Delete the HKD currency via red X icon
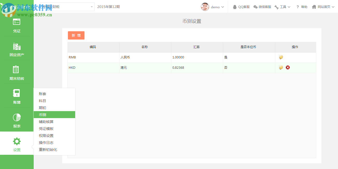338x169 pixels. [287, 67]
